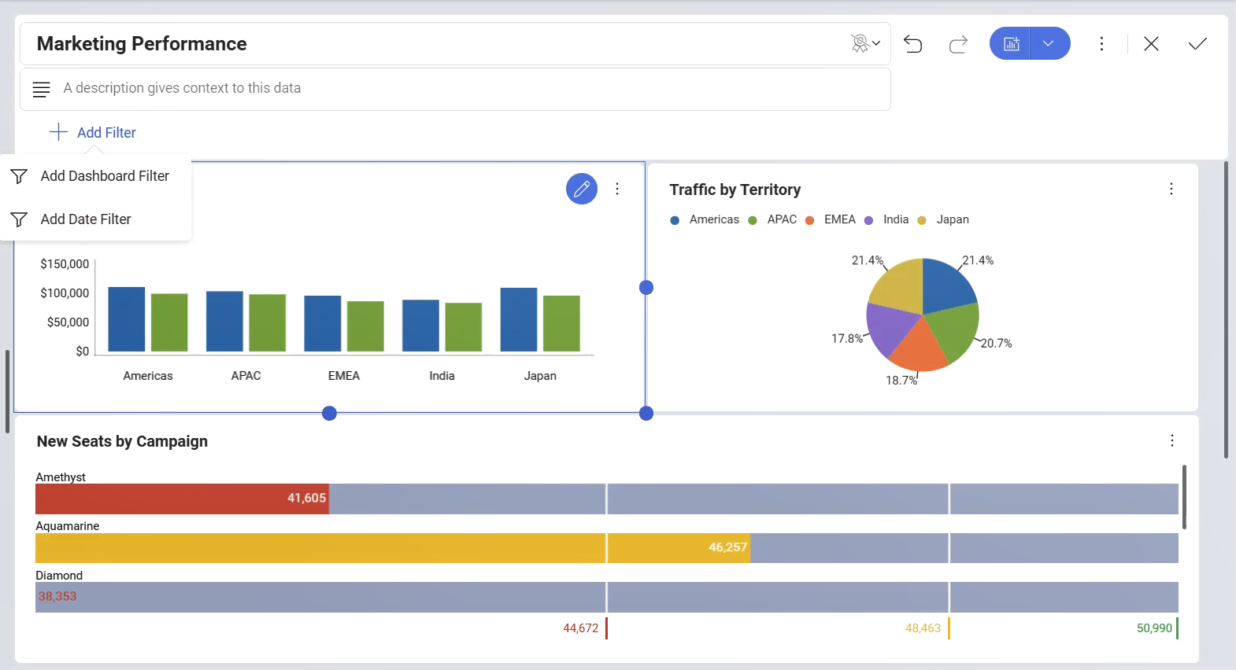This screenshot has width=1236, height=670.
Task: Expand the dropdown next to add visualization
Action: point(1048,44)
